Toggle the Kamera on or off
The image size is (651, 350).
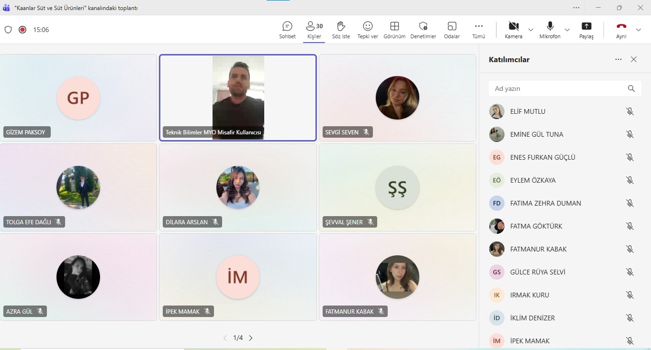(x=514, y=30)
